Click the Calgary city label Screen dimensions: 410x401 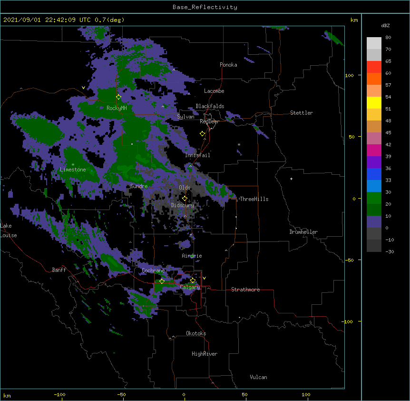tap(190, 287)
